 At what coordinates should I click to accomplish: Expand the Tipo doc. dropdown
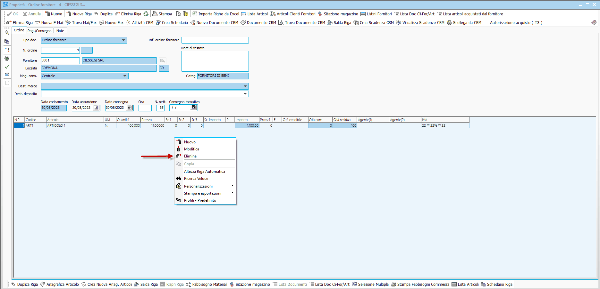pos(124,40)
